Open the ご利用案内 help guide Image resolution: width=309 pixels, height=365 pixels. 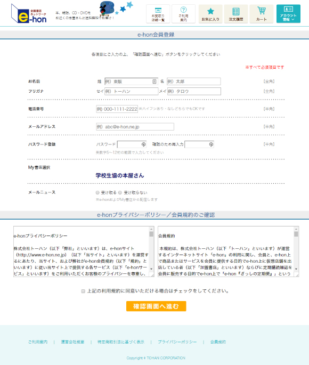[x=183, y=14]
